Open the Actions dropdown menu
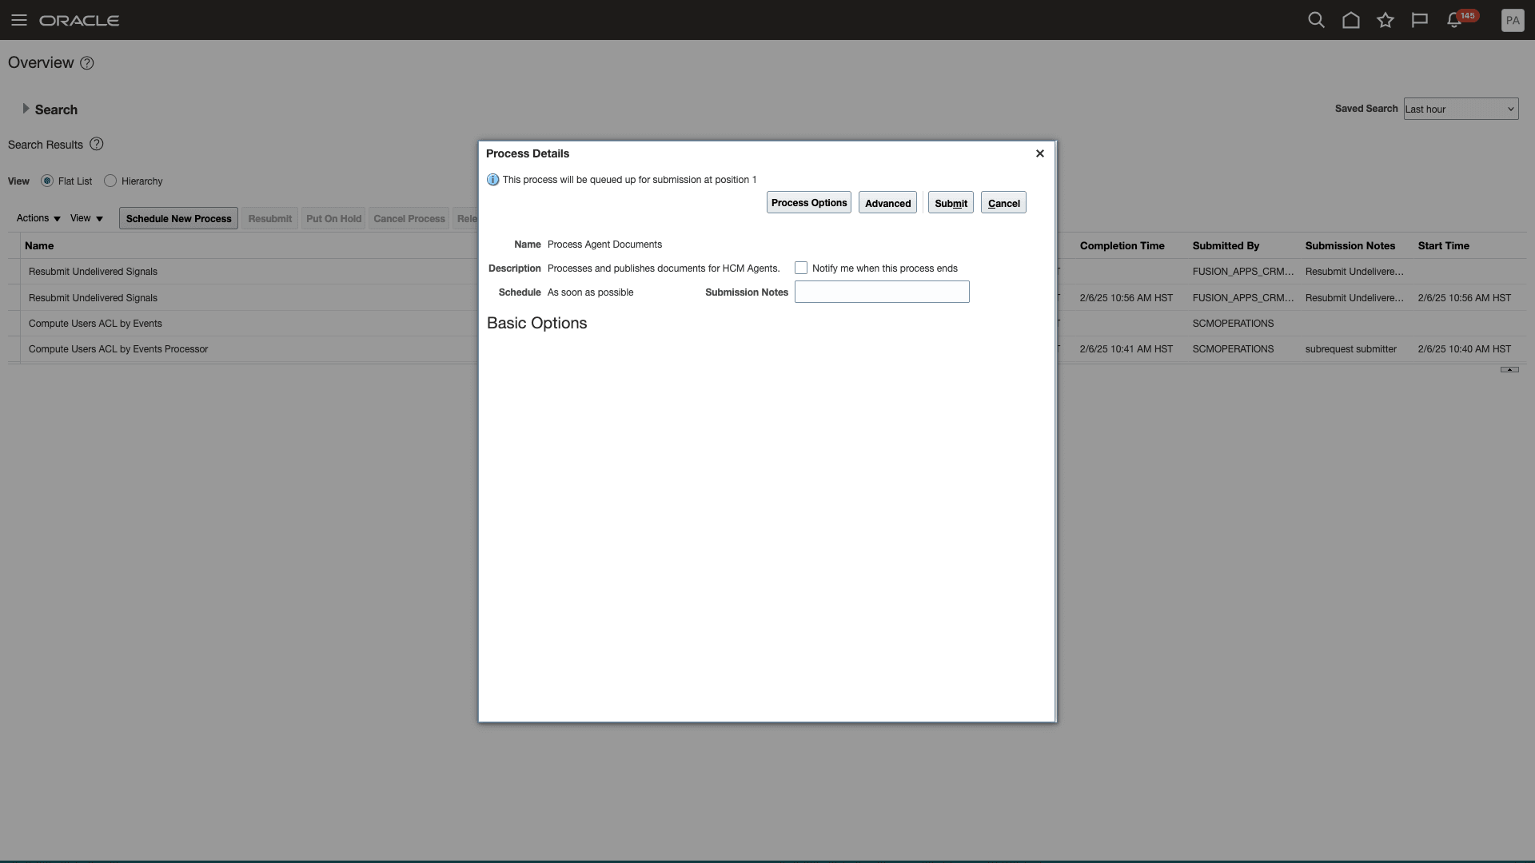 click(38, 218)
